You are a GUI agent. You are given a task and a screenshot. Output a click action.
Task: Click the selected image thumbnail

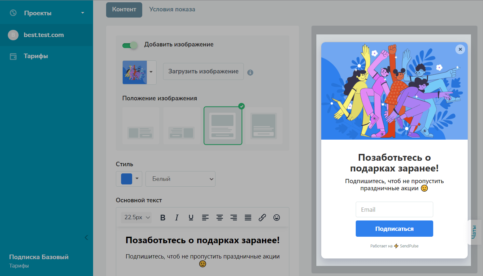coord(135,72)
